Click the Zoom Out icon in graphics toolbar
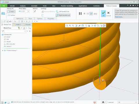The image size is (139, 104). pyautogui.click(x=73, y=25)
